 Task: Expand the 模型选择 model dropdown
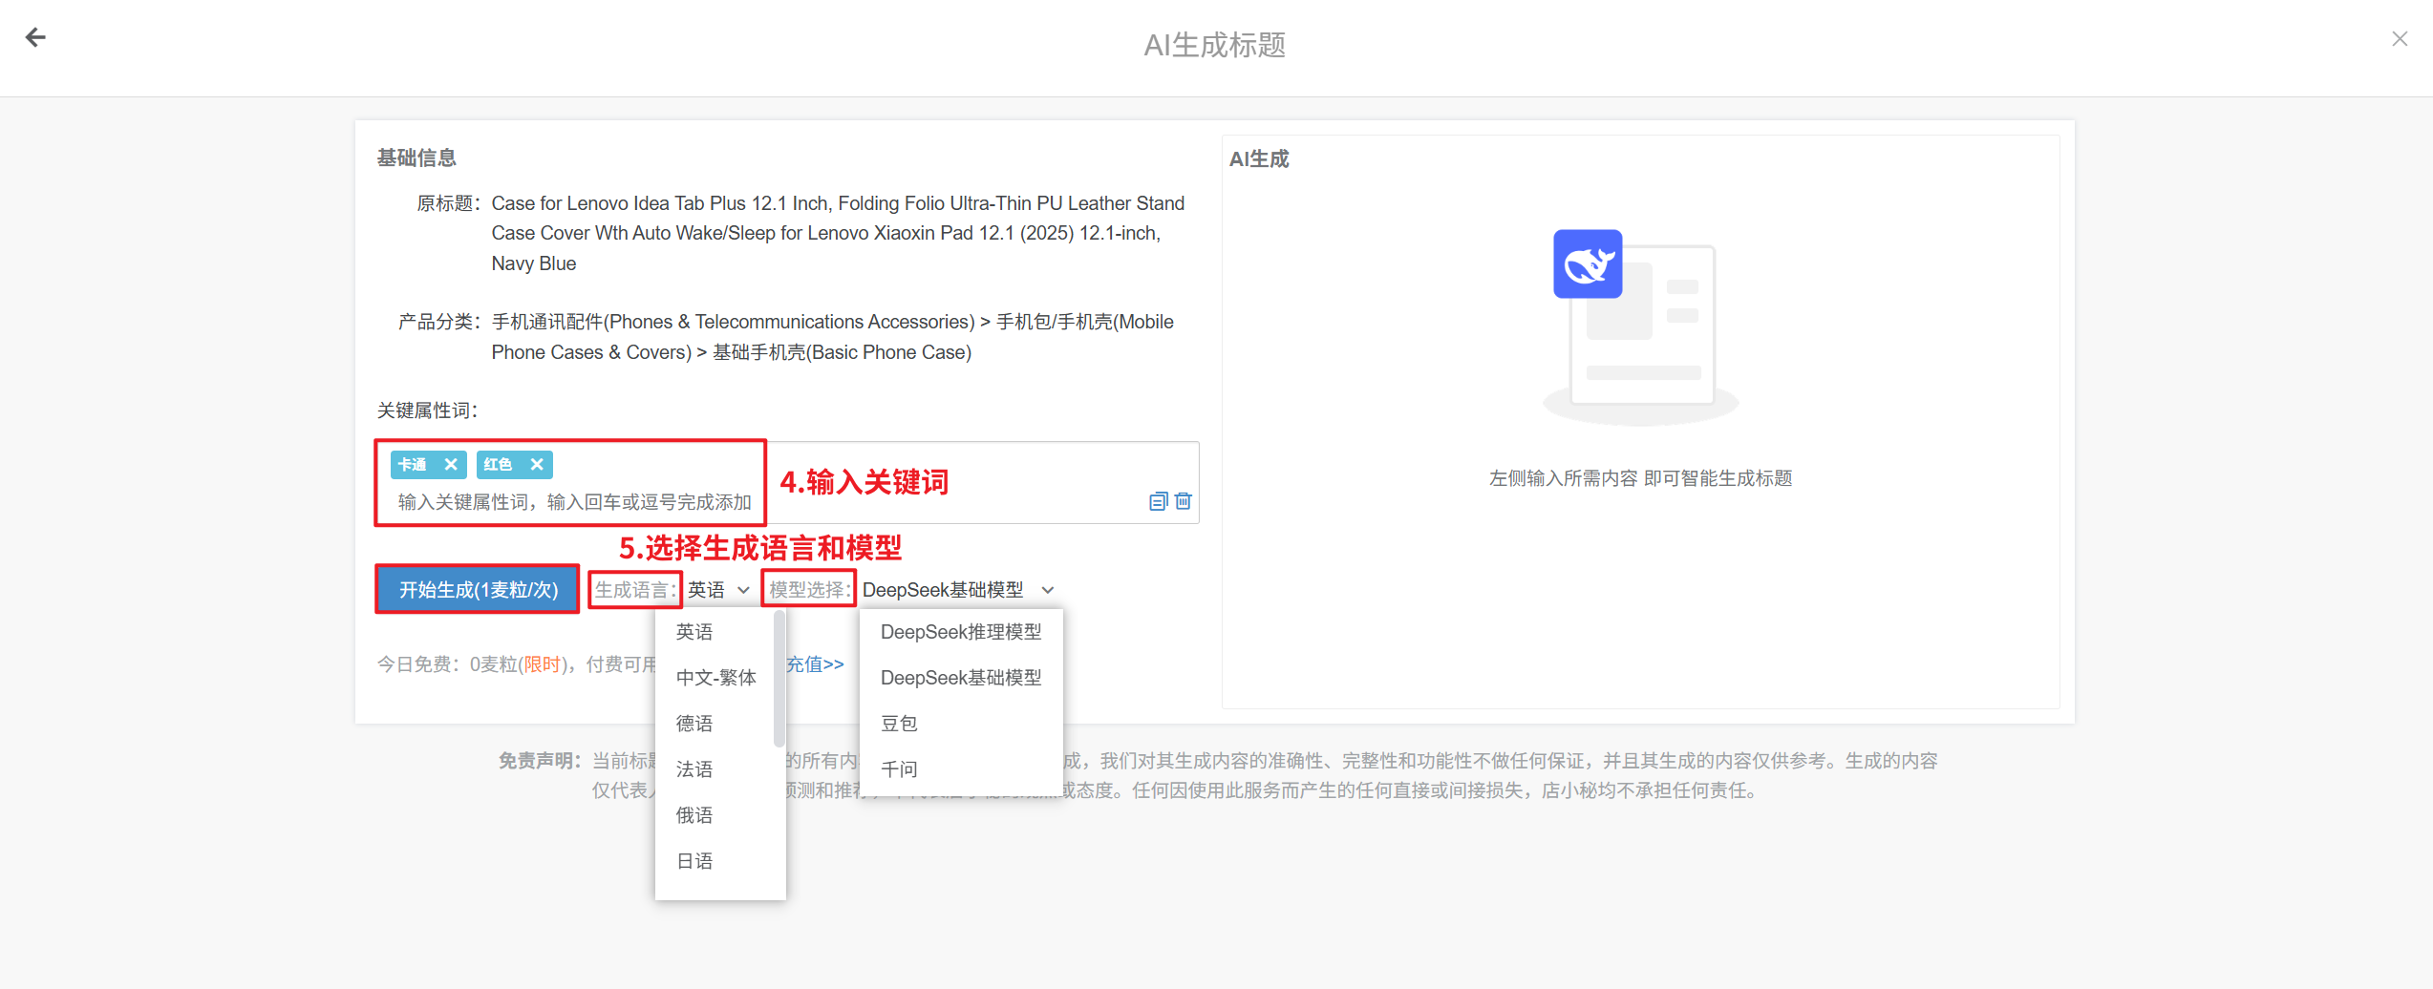tap(957, 590)
